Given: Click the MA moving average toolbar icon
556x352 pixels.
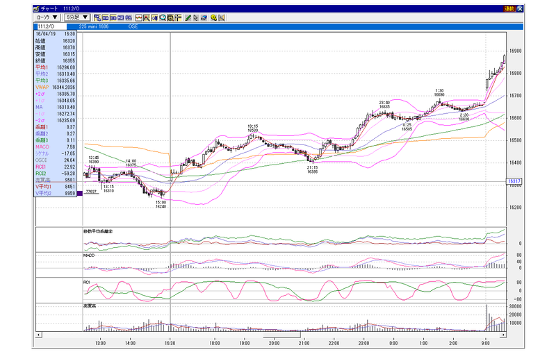Looking at the screenshot, I should pos(106,18).
